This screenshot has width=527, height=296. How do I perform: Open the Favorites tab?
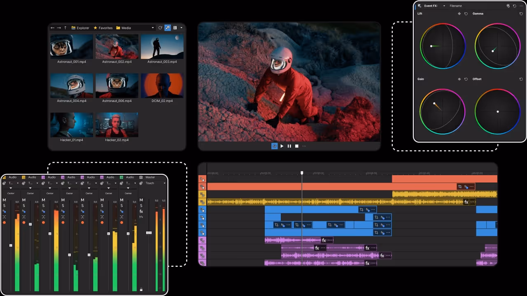(105, 28)
